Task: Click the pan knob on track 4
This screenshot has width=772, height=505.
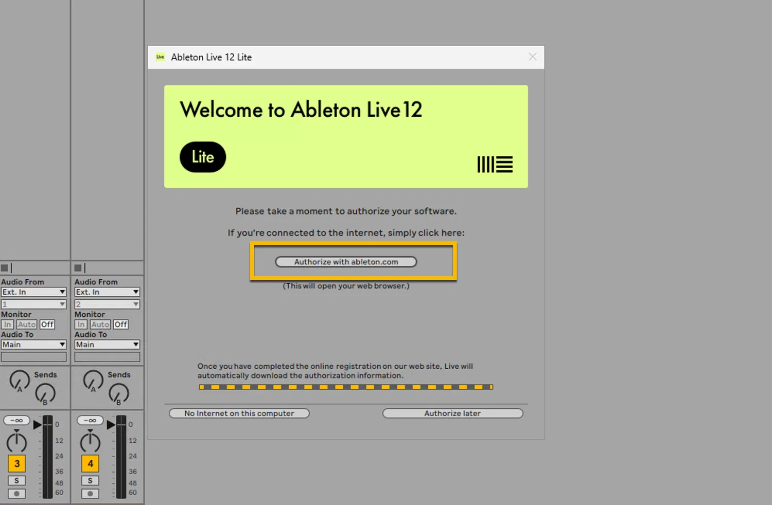Action: coord(90,441)
